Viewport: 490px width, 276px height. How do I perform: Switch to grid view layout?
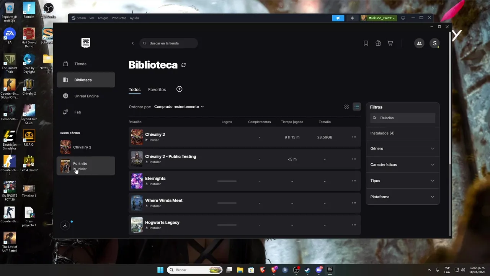pos(346,107)
